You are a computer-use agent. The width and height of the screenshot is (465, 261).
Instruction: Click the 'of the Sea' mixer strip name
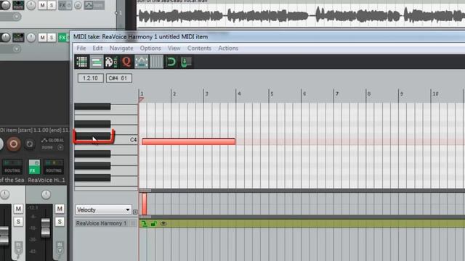pyautogui.click(x=12, y=180)
